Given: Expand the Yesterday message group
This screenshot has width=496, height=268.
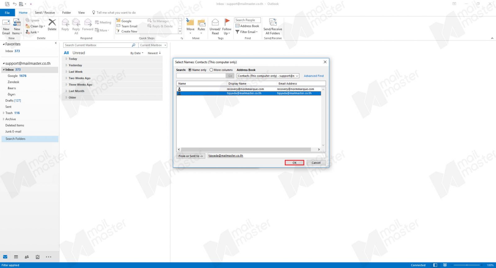Looking at the screenshot, I should (x=66, y=65).
